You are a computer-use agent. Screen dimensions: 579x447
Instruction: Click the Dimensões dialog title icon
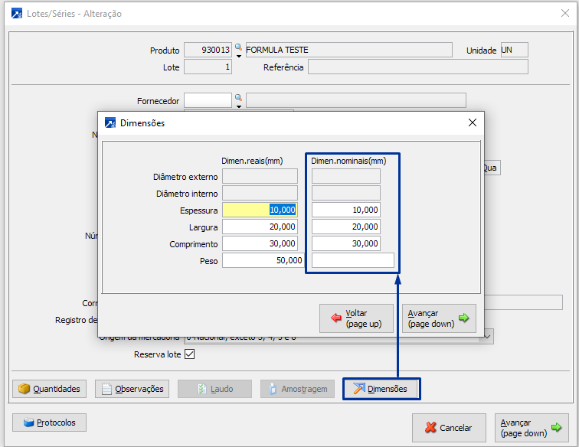pos(110,123)
